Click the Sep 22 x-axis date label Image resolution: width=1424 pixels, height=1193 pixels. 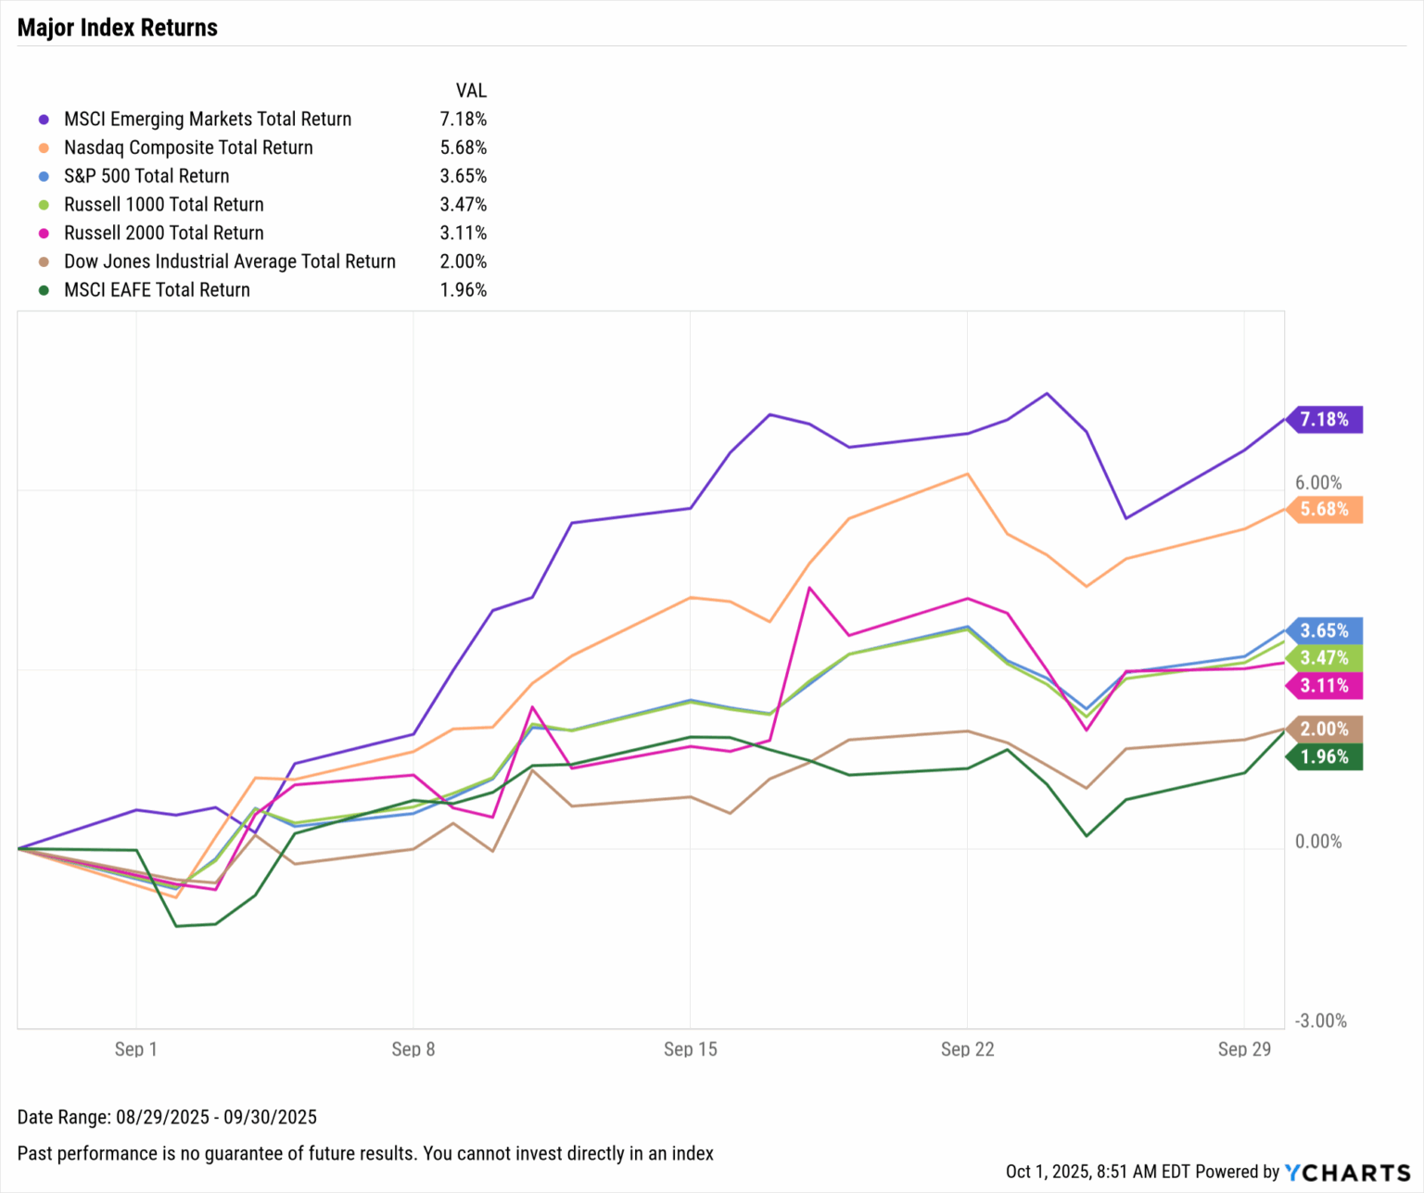pos(967,1049)
